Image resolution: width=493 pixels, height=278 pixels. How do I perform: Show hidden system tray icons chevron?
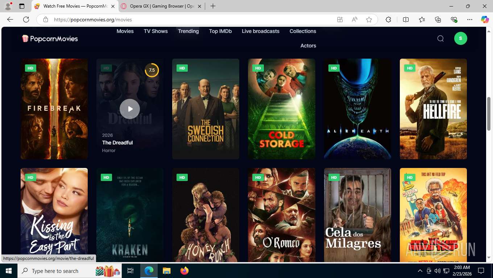click(x=420, y=271)
